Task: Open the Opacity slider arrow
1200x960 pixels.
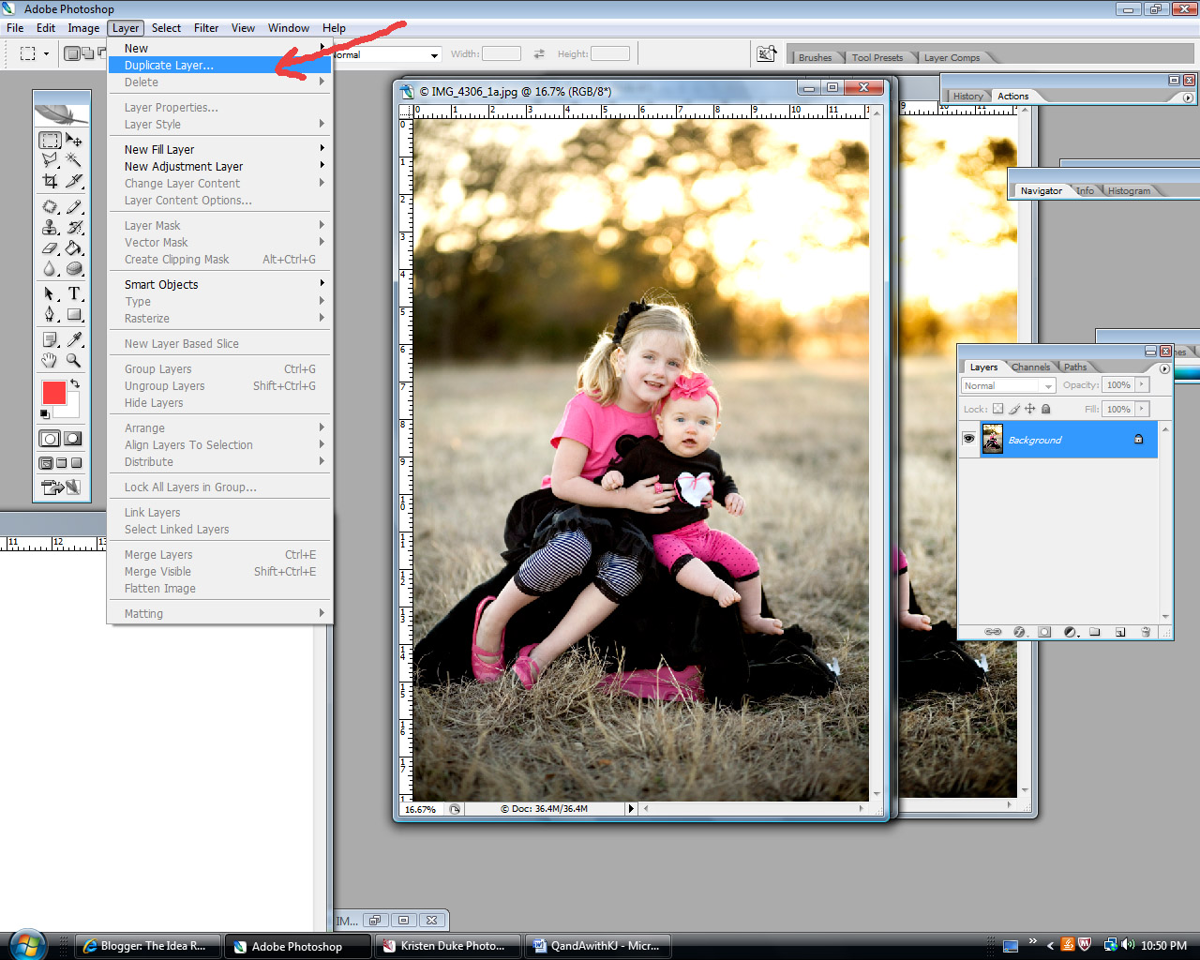Action: point(1141,384)
